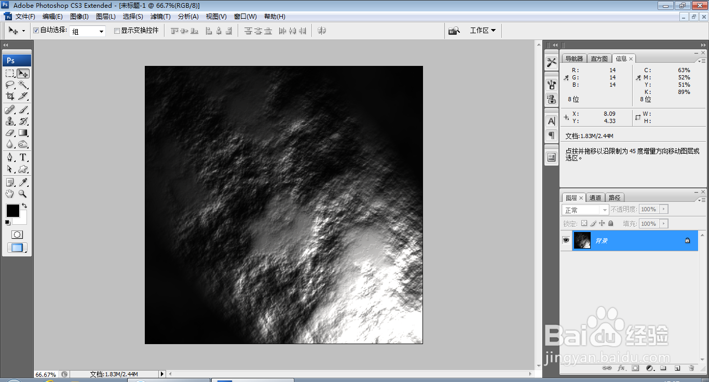
Task: Open the layer blend mode 正常 dropdown
Action: coord(585,210)
